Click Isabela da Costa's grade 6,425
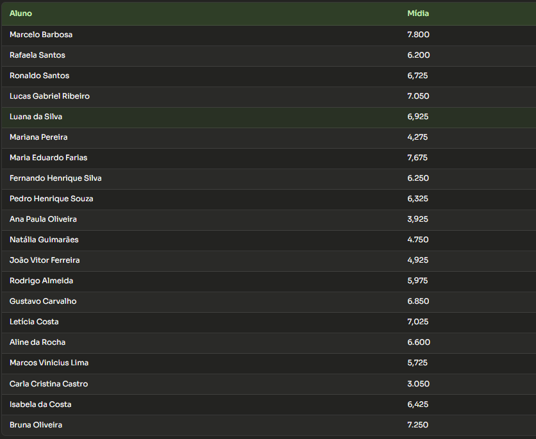Viewport: 536px width, 439px height. coord(418,404)
